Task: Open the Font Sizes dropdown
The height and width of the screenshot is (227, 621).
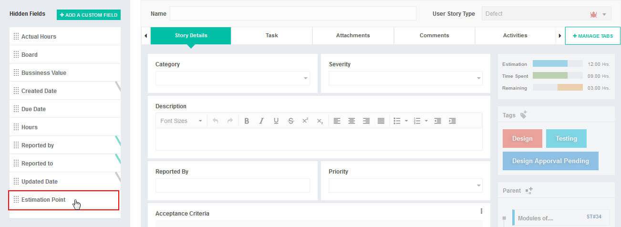Action: point(181,121)
